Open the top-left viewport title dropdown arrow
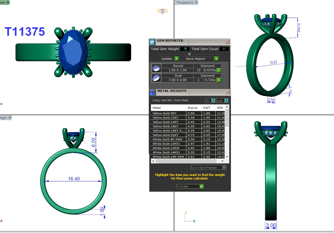334x233 pixels. tap(8, 2)
